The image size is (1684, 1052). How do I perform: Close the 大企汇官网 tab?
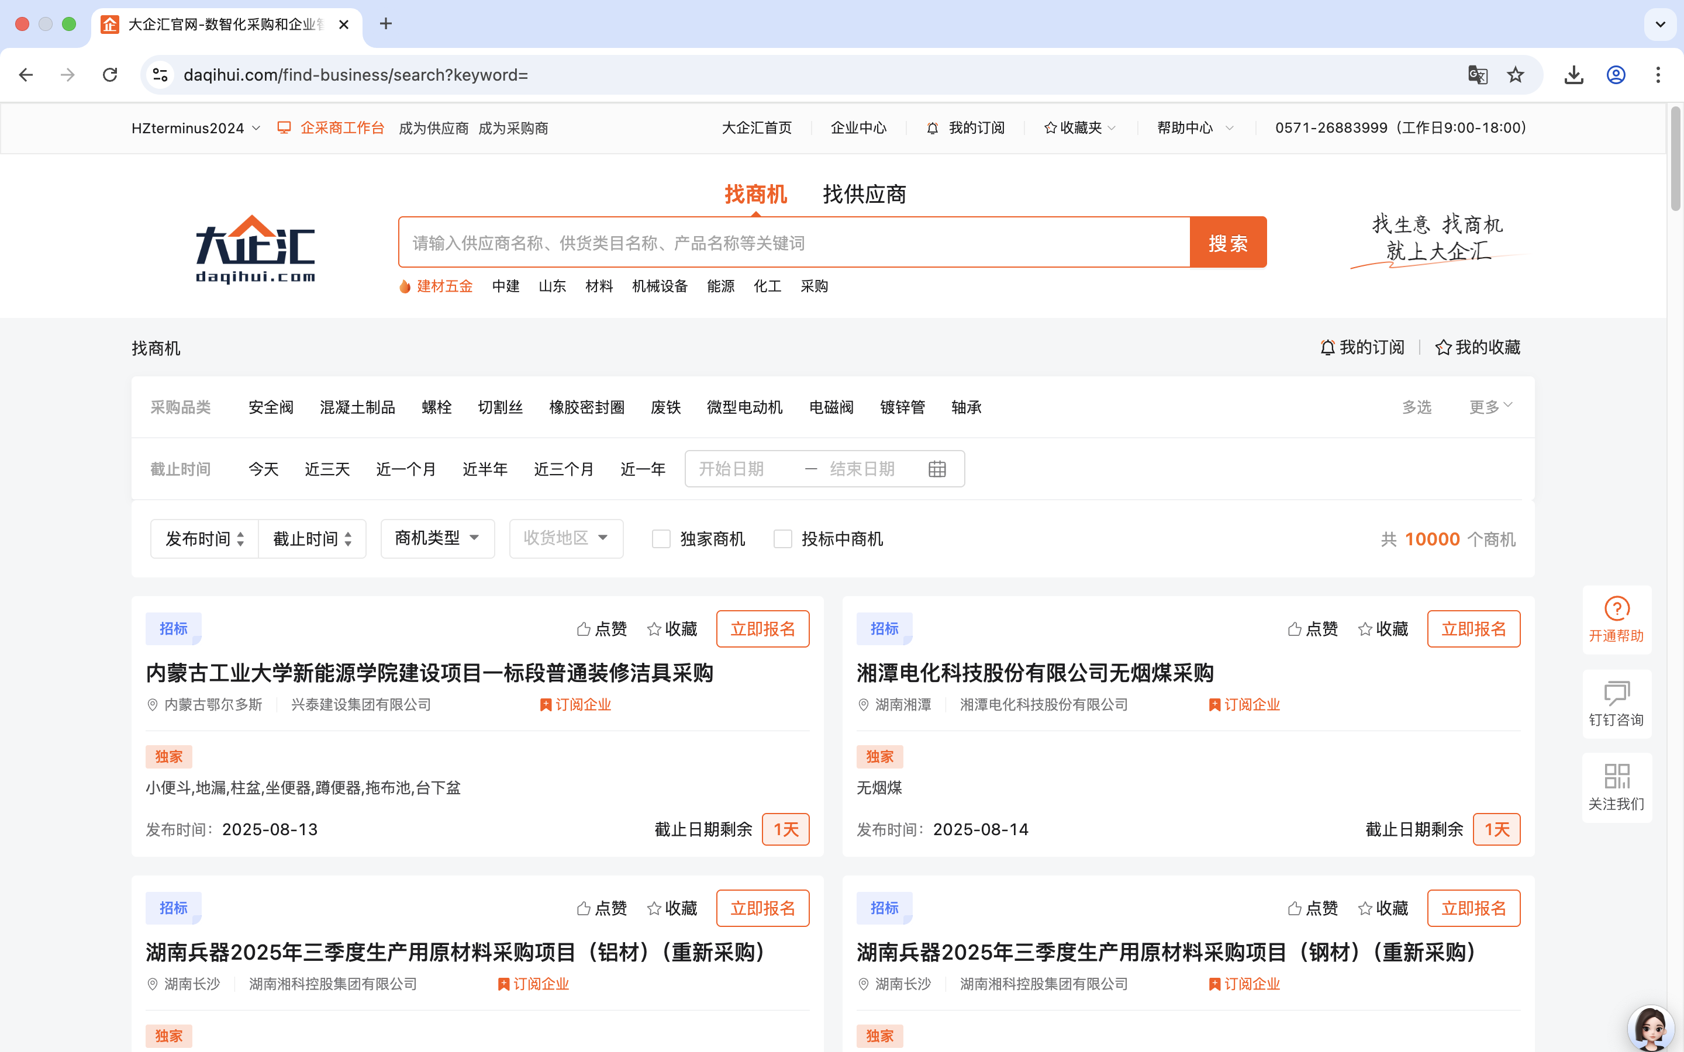tap(344, 25)
